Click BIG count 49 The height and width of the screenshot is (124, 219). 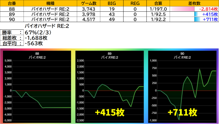pos(112,19)
